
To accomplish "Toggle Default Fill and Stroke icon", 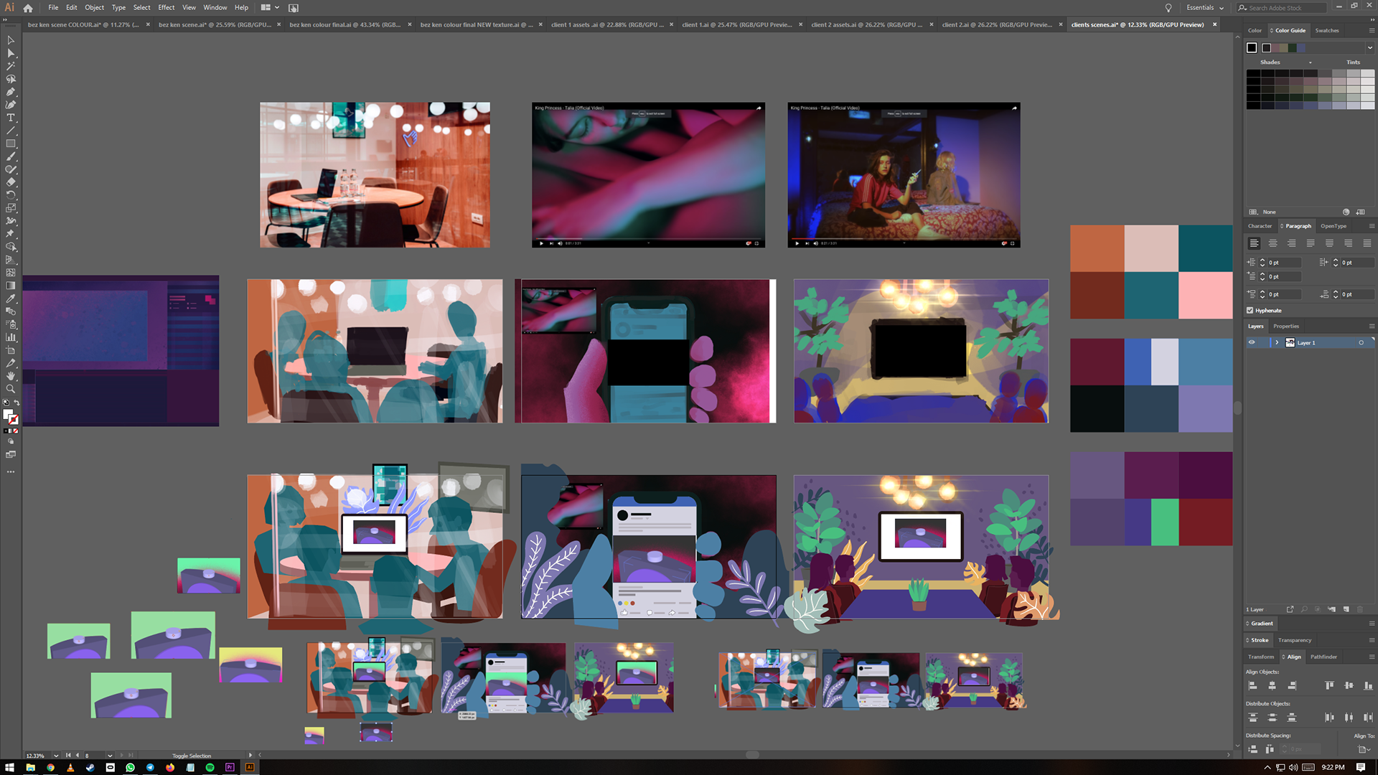I will point(6,403).
